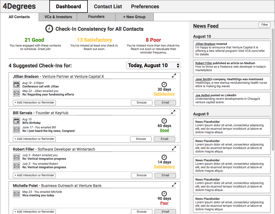Viewport: 275px width, 214px height.
Task: Click the Bill Servais name heading
Action: click(23, 113)
